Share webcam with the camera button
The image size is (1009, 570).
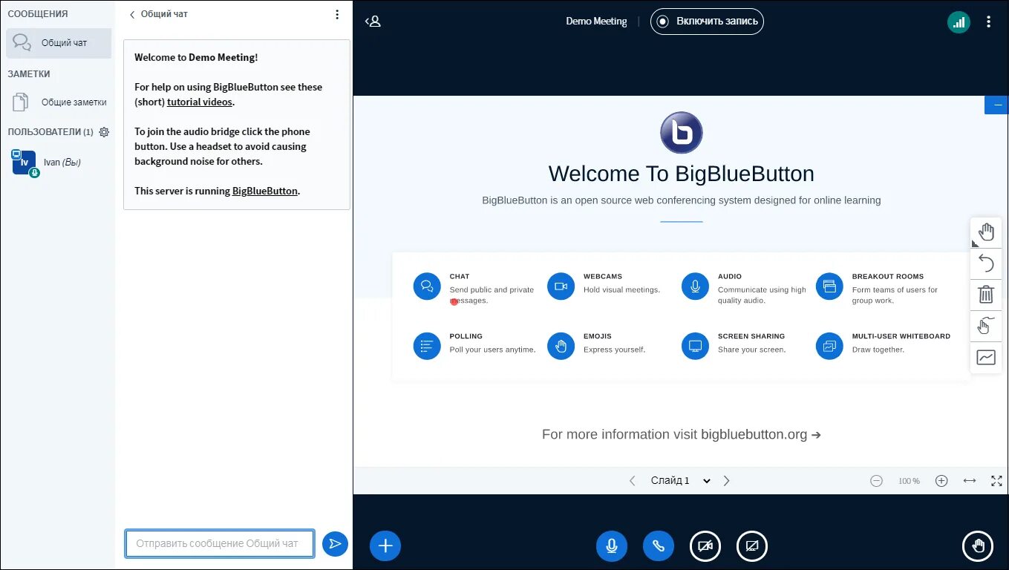[705, 546]
